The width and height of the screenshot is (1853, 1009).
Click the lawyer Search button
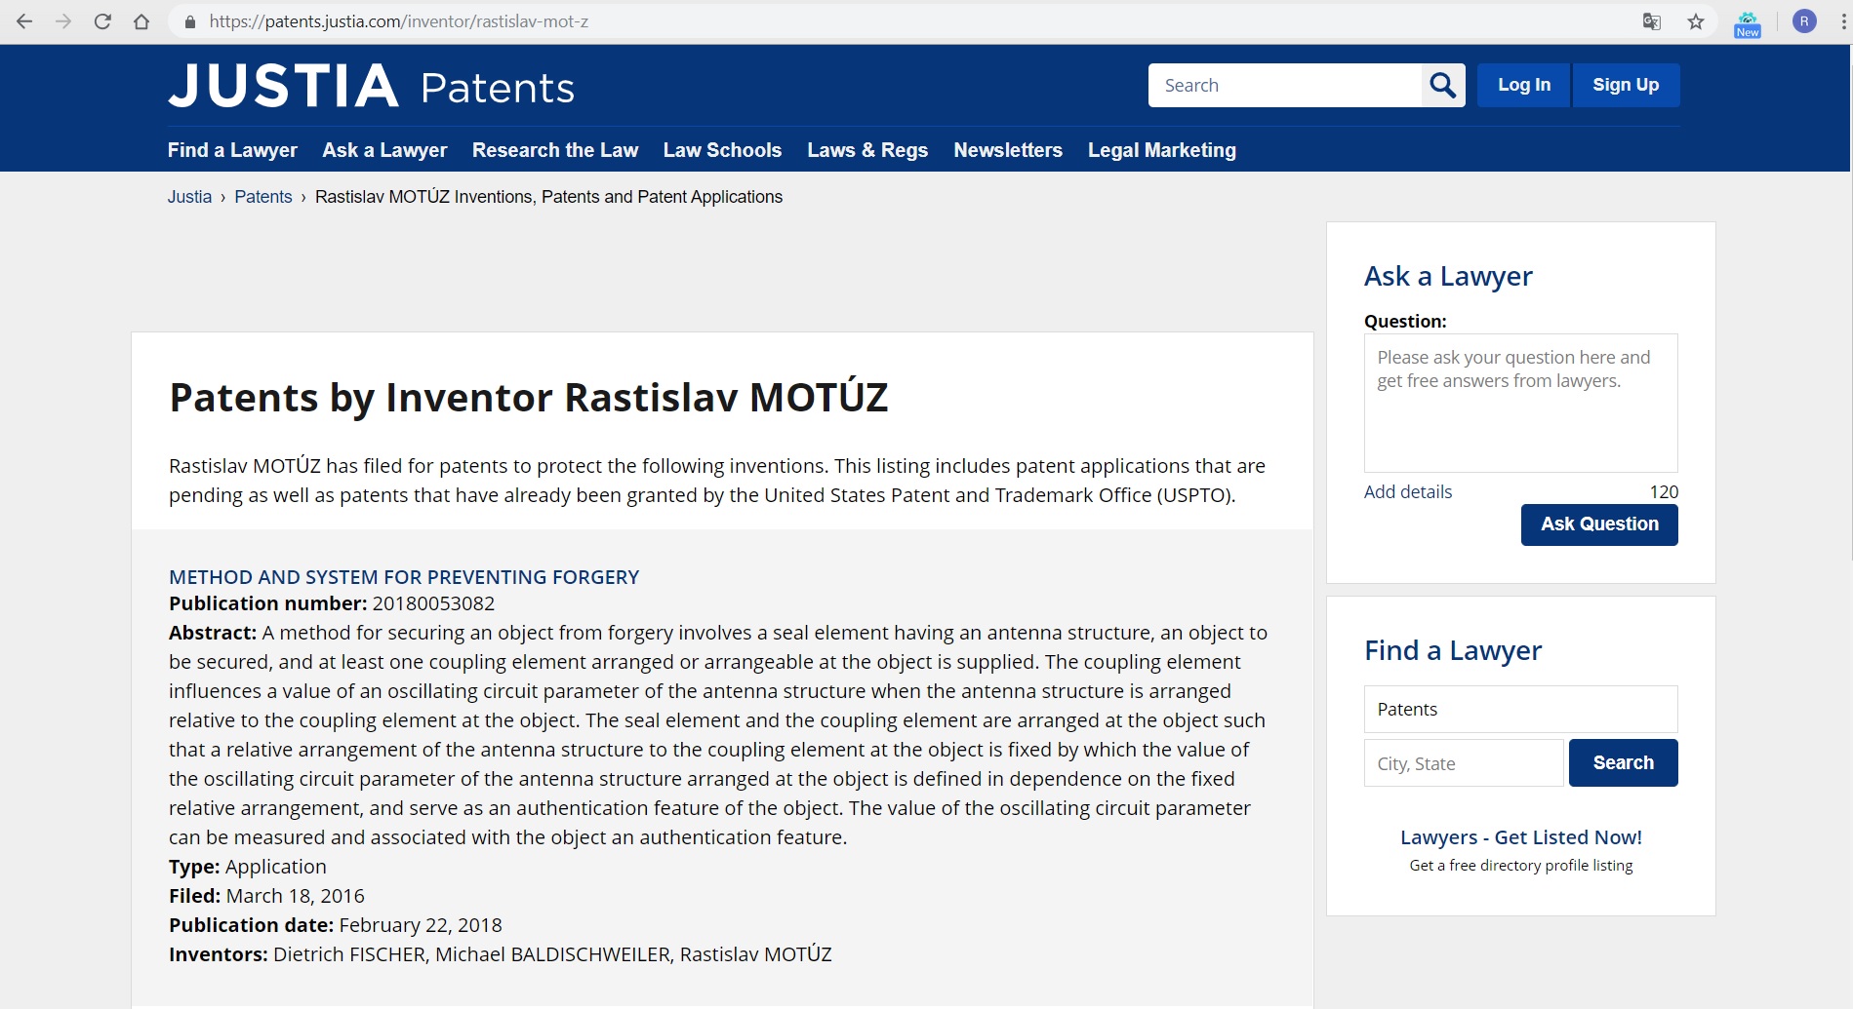1624,763
